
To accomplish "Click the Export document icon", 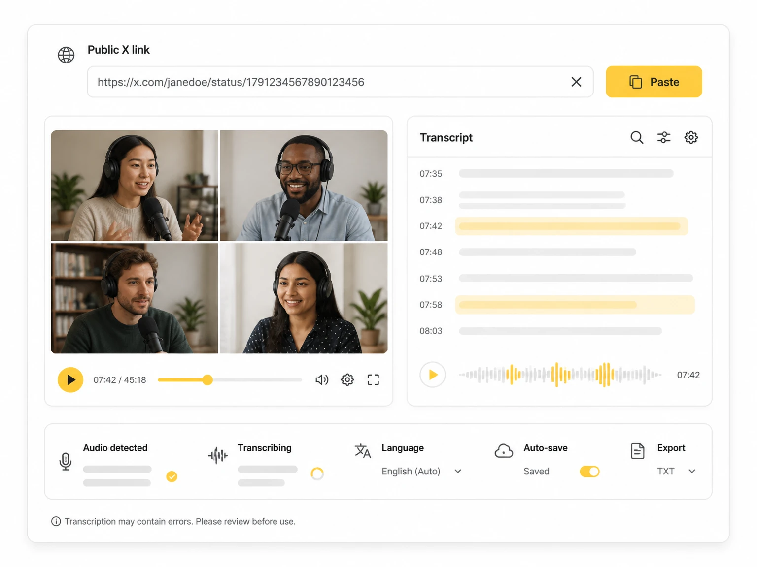I will coord(638,451).
